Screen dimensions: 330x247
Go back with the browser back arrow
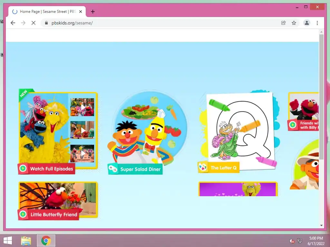(x=13, y=23)
